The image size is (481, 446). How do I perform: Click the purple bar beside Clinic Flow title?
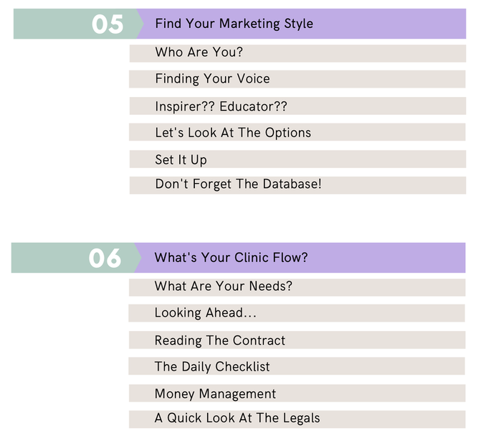pos(386,258)
